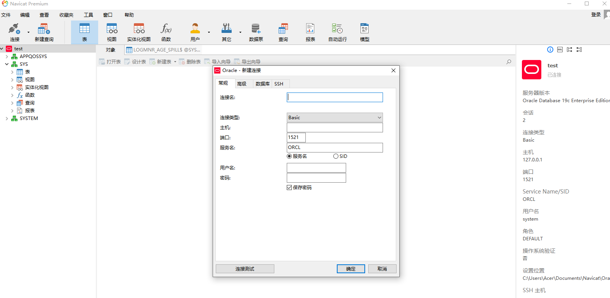The height and width of the screenshot is (298, 610).
Task: Click the 登录 link
Action: coord(596,15)
